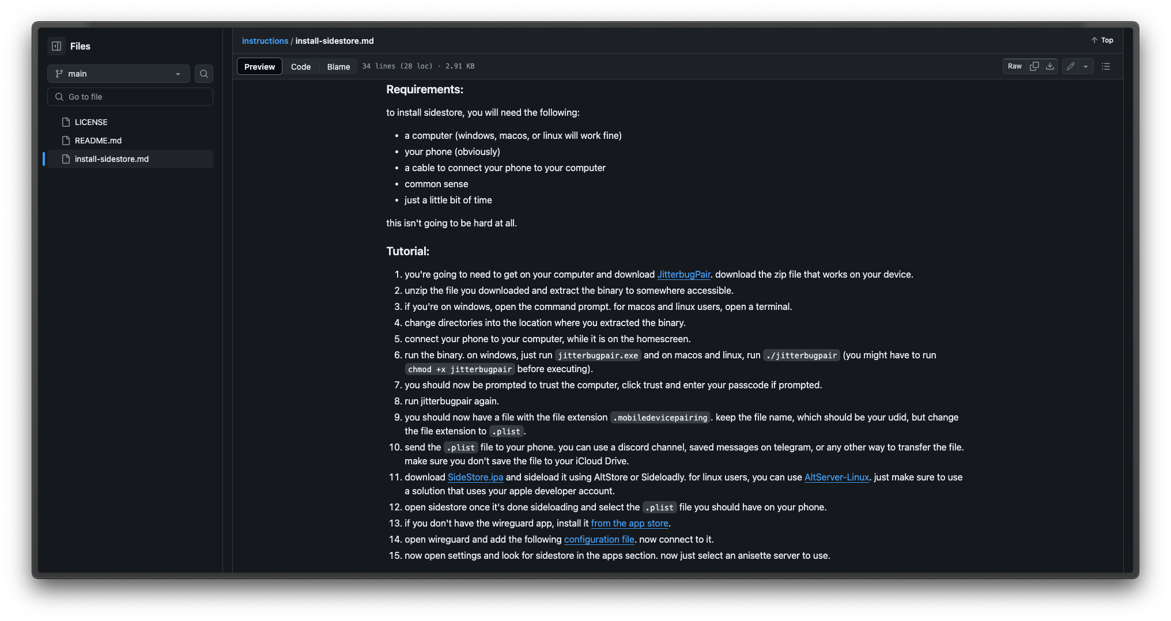The width and height of the screenshot is (1171, 621).
Task: Jump to Top of page
Action: pyautogui.click(x=1102, y=40)
